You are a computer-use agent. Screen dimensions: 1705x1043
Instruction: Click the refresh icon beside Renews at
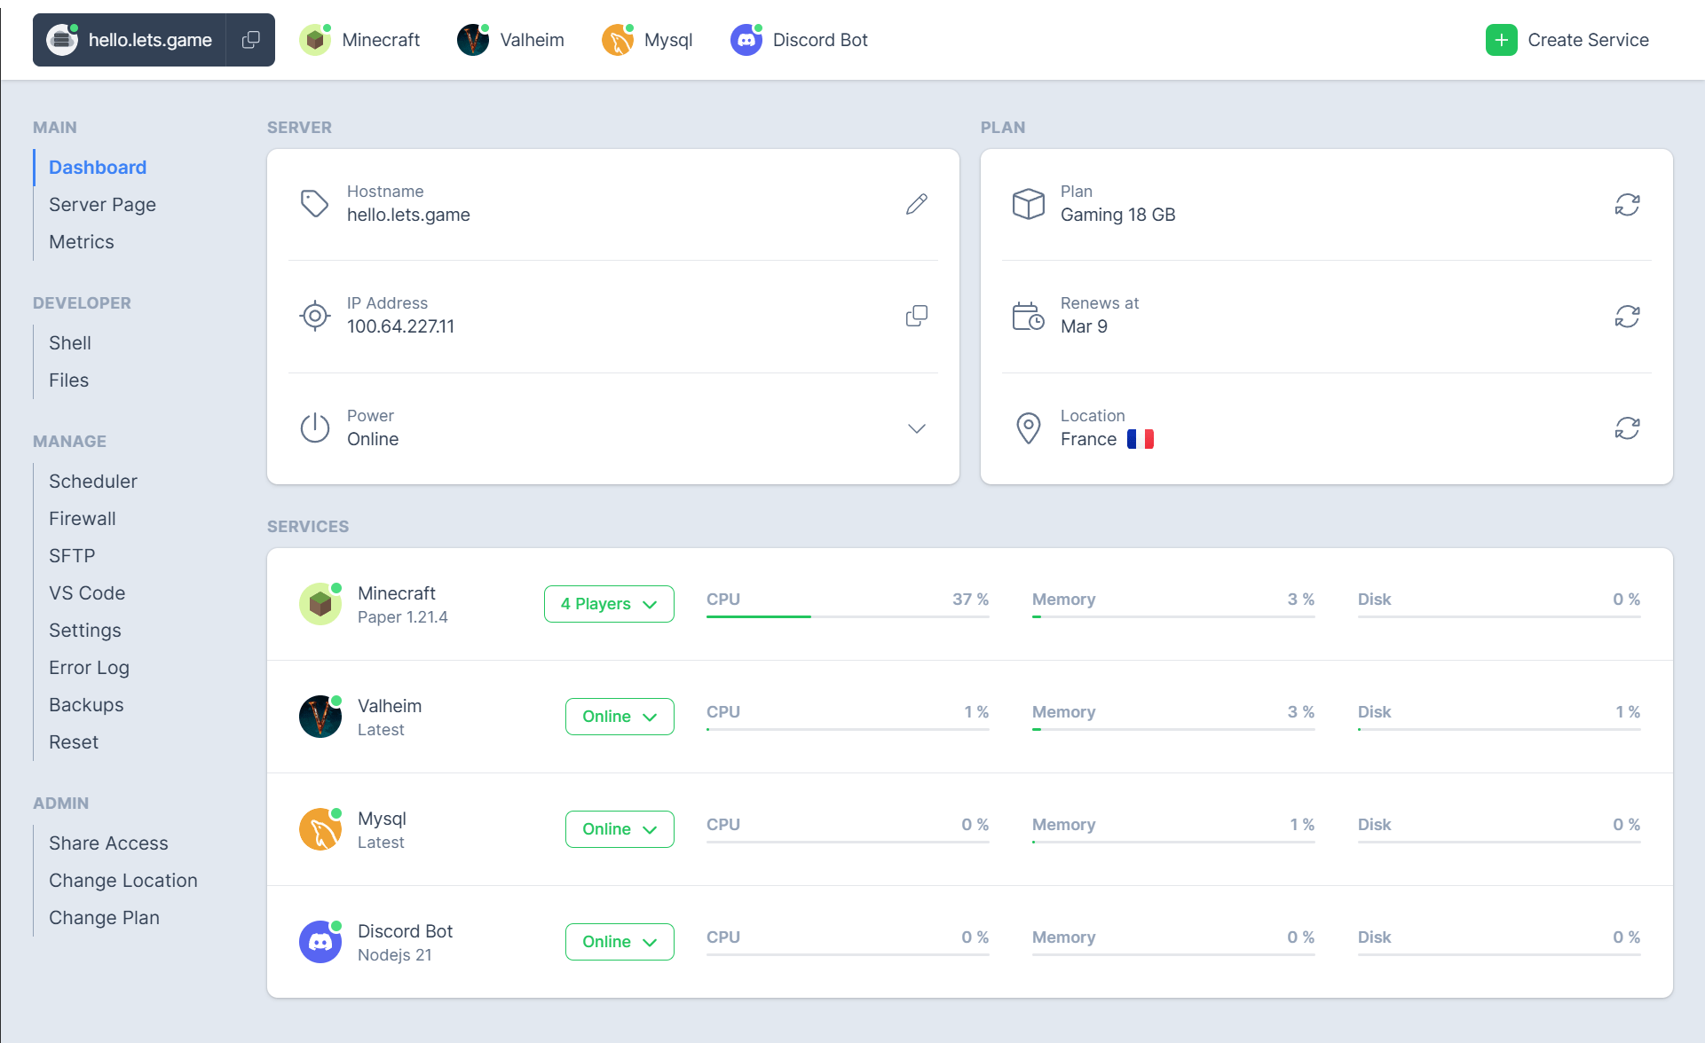tap(1627, 316)
